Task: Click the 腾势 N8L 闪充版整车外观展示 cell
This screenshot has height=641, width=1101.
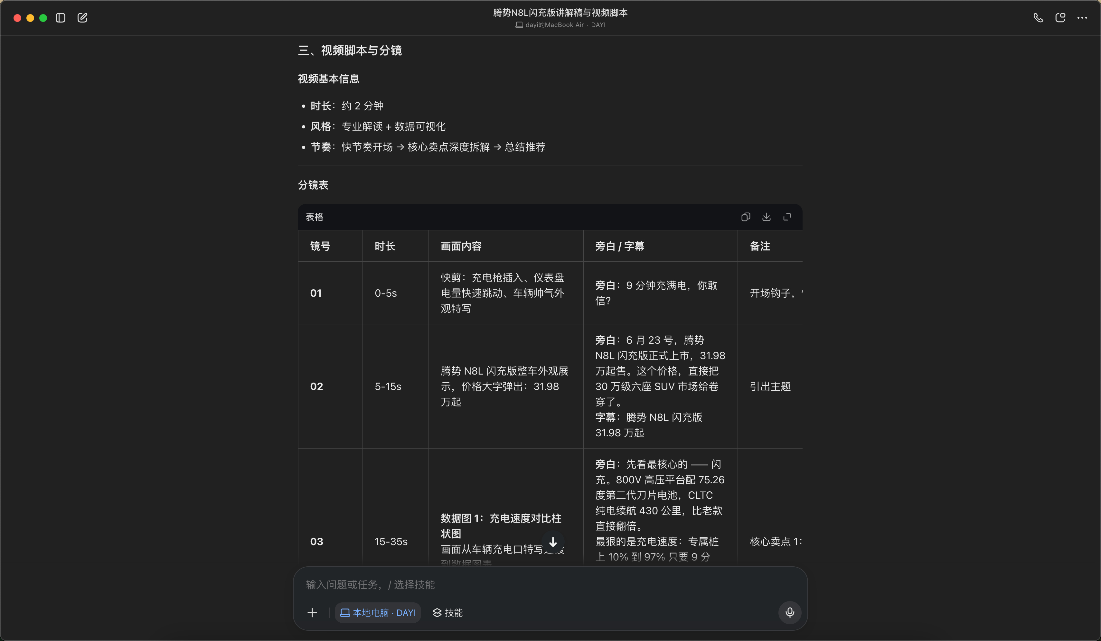Action: pos(505,386)
